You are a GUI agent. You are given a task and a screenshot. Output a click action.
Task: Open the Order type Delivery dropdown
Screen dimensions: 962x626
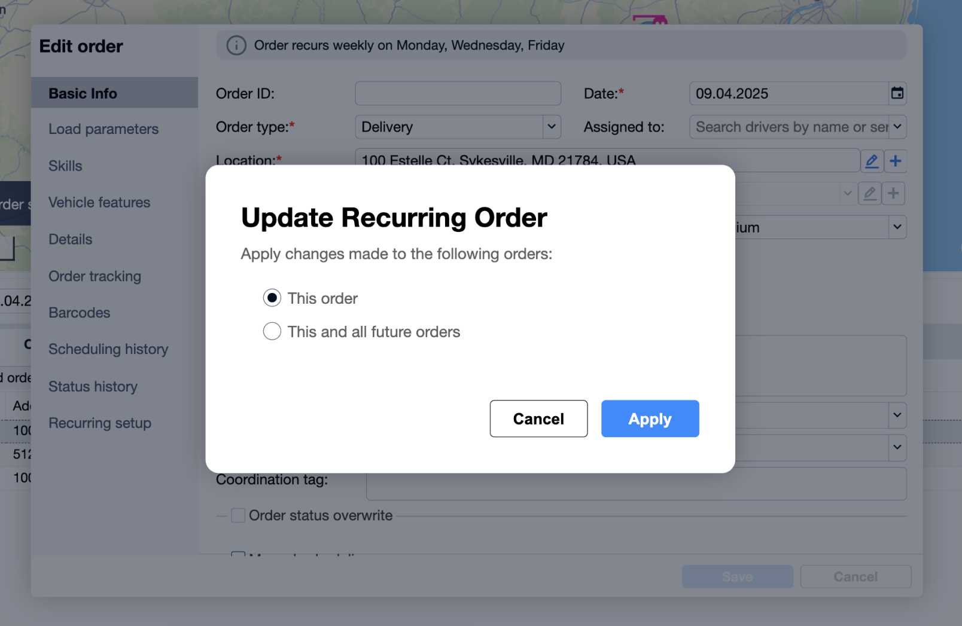pos(552,127)
